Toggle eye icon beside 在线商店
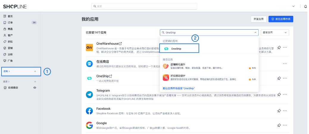This screenshot has width=309, height=134. click(x=35, y=87)
